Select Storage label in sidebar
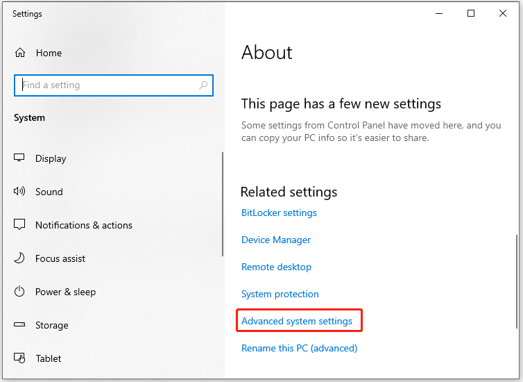 tap(52, 325)
